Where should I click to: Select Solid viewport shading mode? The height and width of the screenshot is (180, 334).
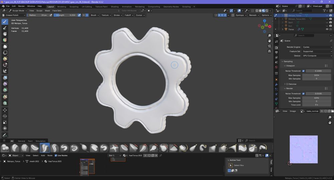click(260, 11)
